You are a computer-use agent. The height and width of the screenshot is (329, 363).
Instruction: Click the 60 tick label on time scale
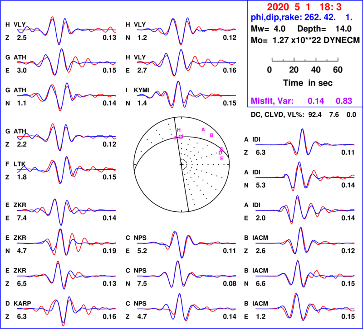point(338,70)
